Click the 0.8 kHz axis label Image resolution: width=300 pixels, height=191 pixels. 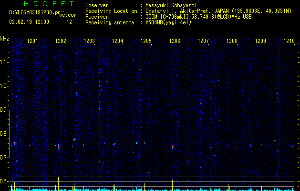[x=4, y=134]
